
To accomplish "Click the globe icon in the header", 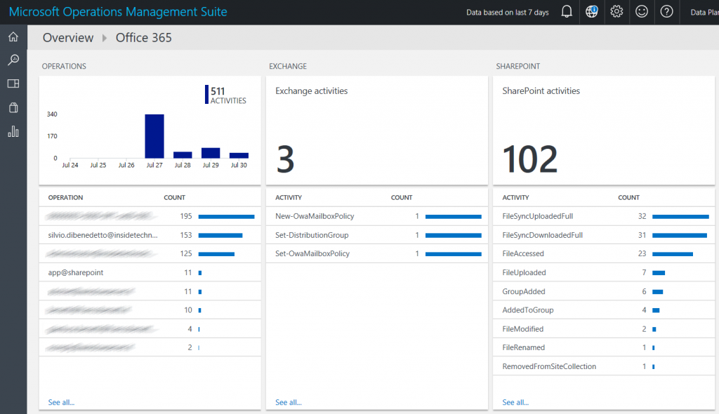I will (x=591, y=12).
